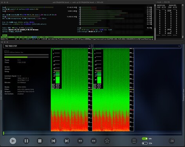
Task: Select the Mode value SDM (DSD)
Action: (22, 87)
